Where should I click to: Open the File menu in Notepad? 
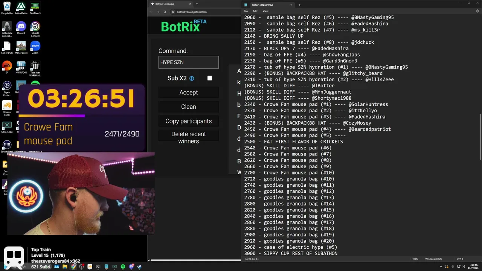pyautogui.click(x=246, y=11)
